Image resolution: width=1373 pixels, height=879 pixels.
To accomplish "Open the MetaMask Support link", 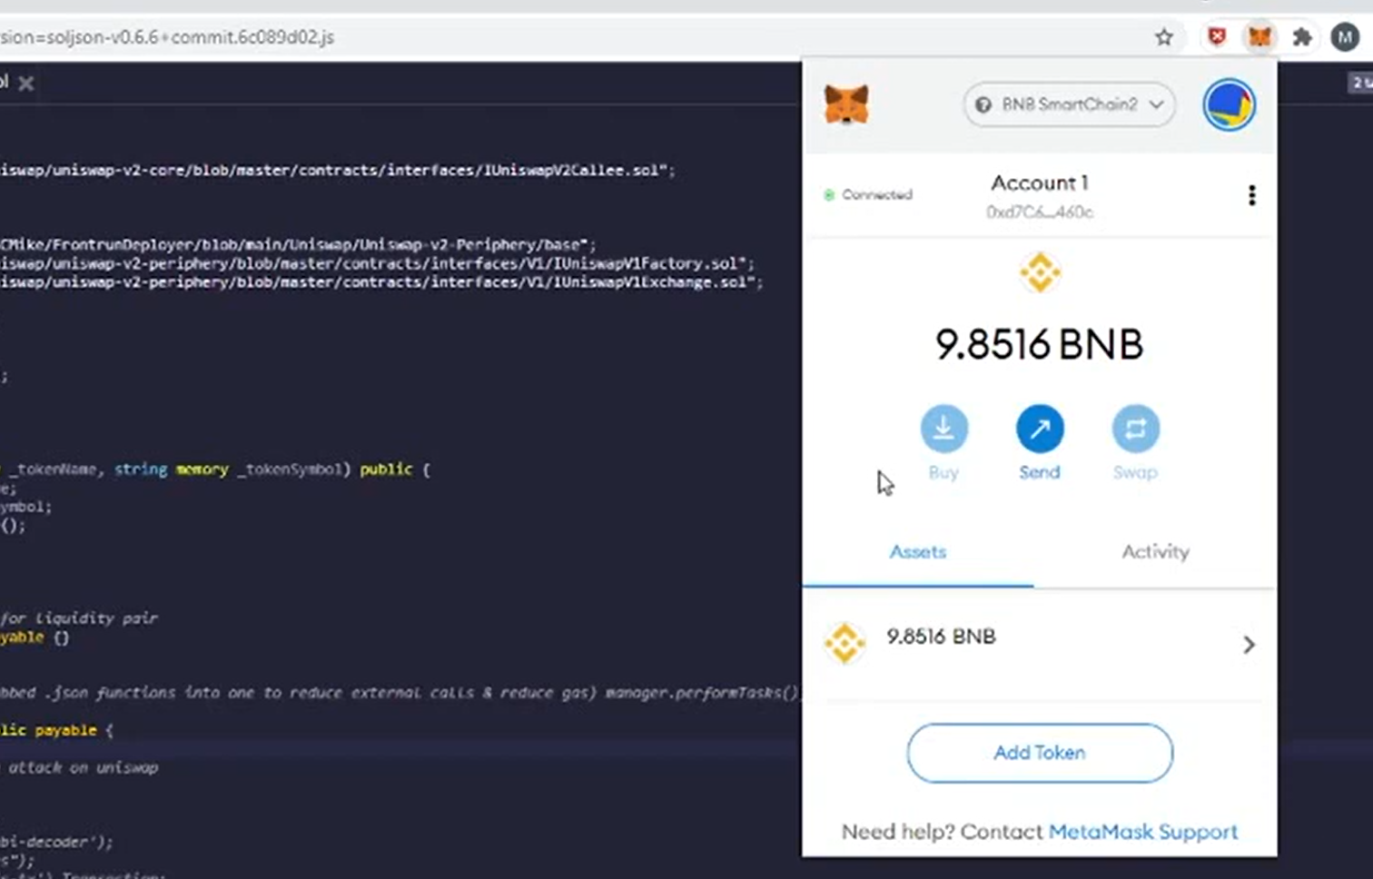I will [x=1142, y=831].
